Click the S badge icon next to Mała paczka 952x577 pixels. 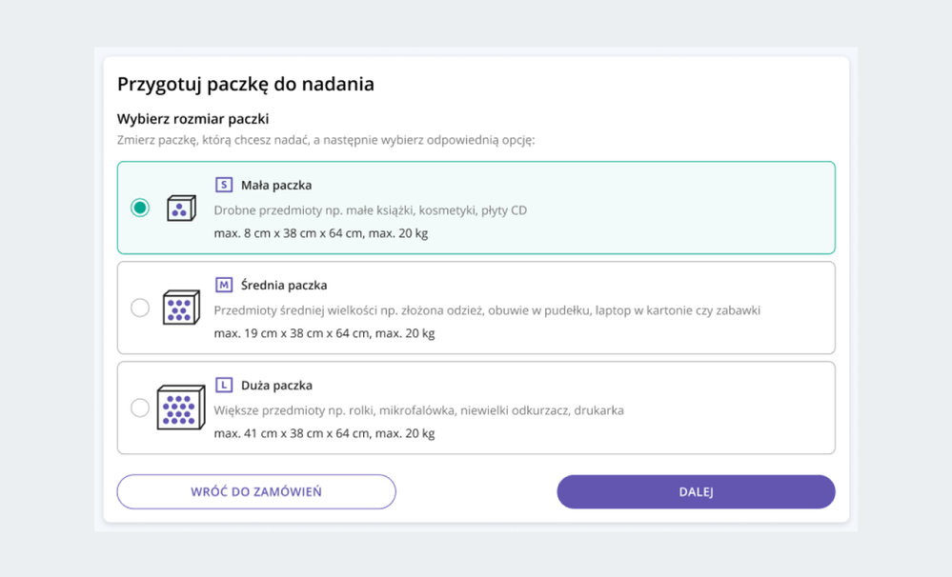click(x=226, y=185)
